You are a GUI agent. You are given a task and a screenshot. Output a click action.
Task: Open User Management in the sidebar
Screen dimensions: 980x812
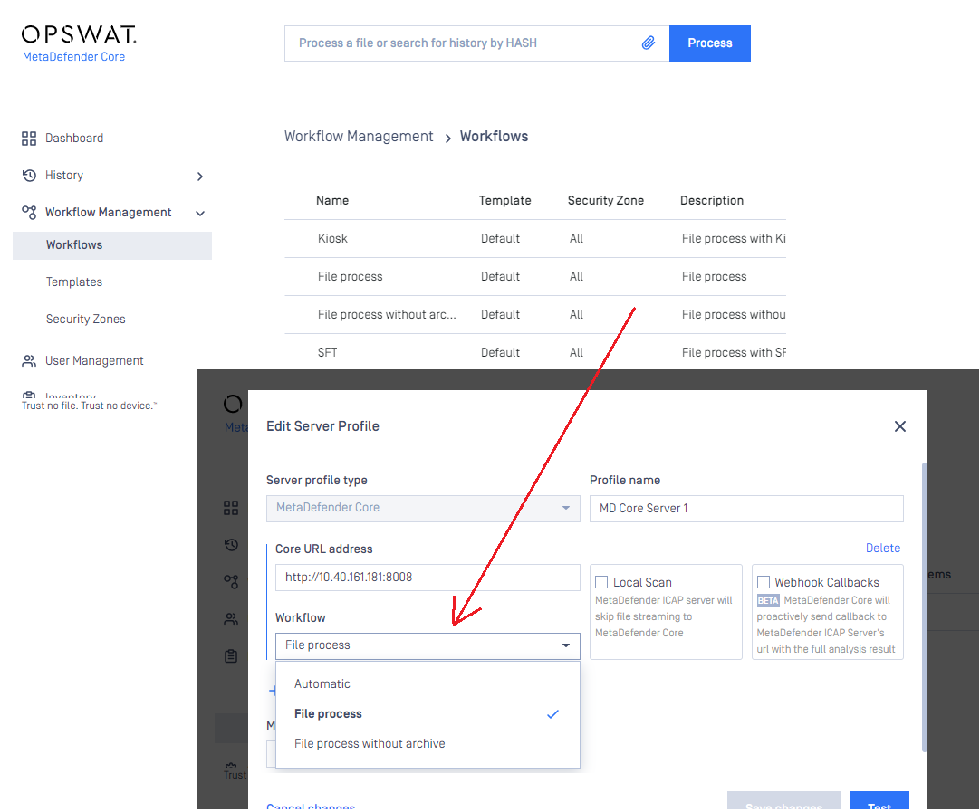(94, 361)
